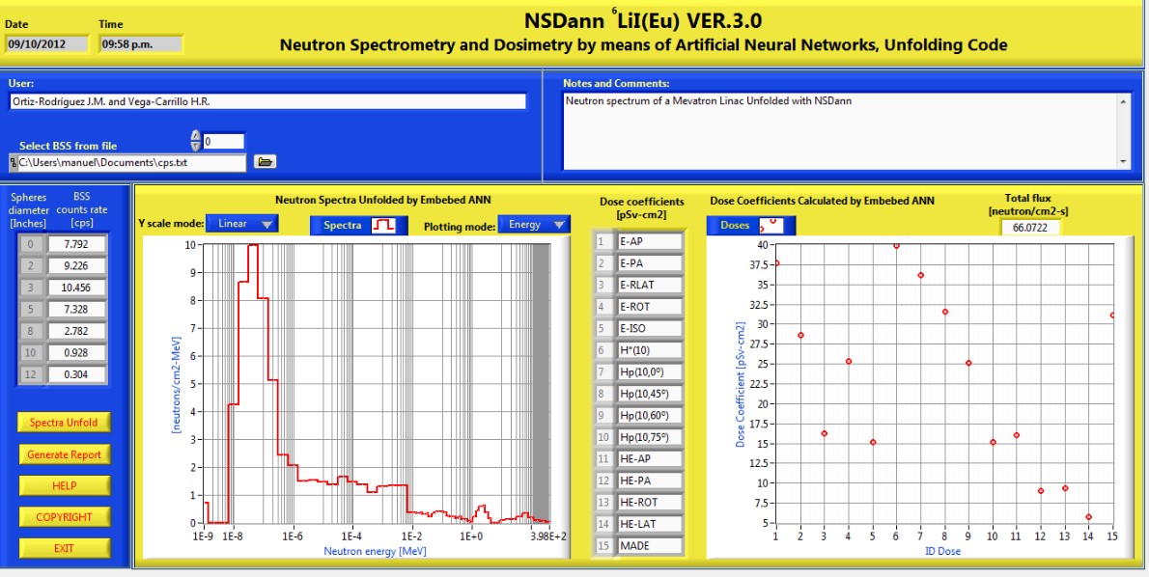
Task: Click the User name input field
Action: point(267,101)
